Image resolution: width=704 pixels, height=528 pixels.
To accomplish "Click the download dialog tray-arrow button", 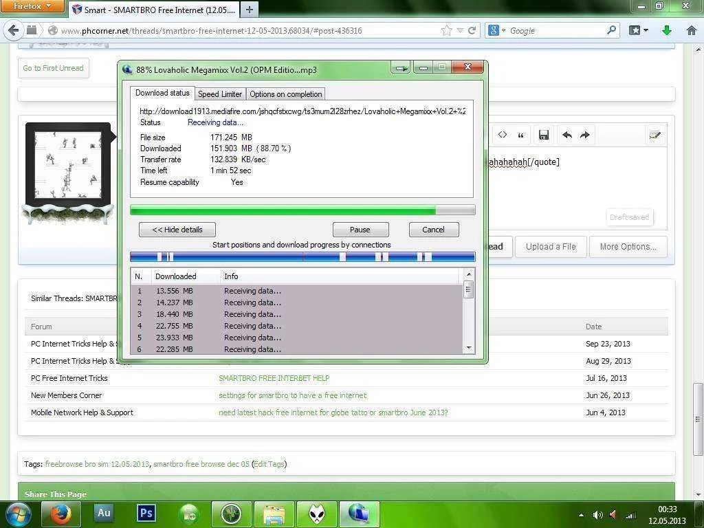I will click(401, 68).
